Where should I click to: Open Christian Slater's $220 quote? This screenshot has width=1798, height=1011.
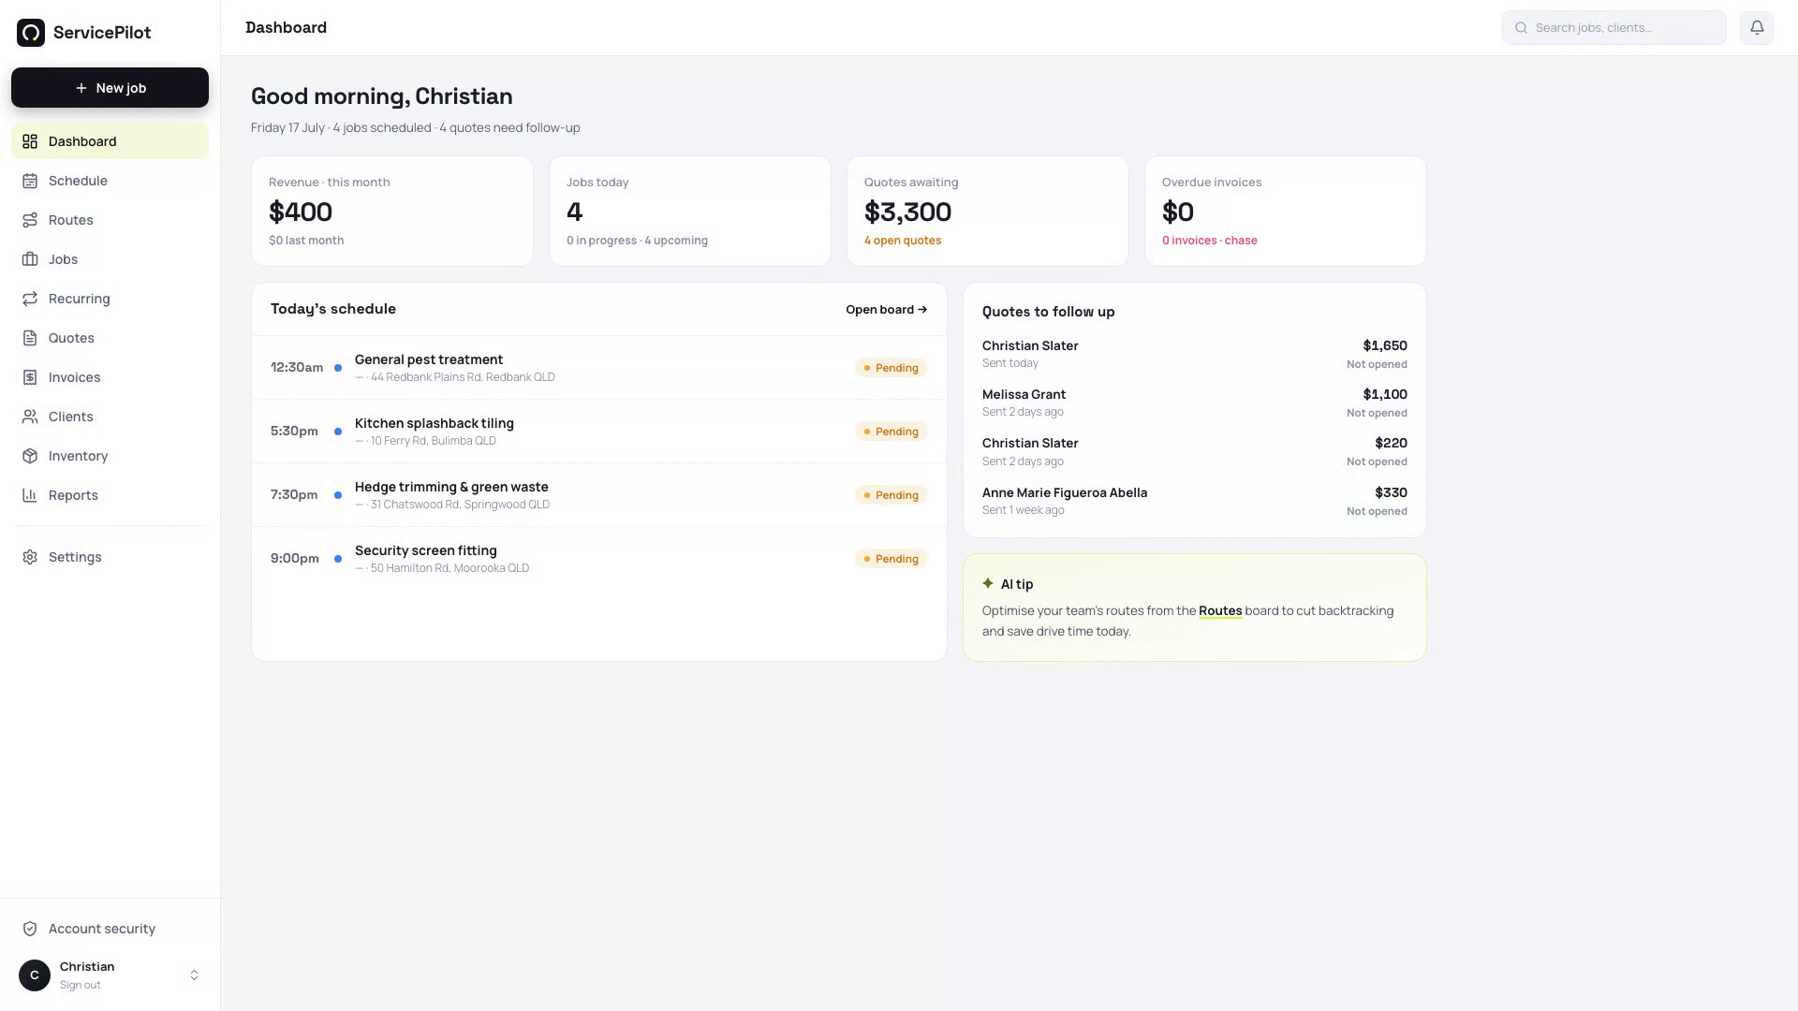click(x=1194, y=451)
